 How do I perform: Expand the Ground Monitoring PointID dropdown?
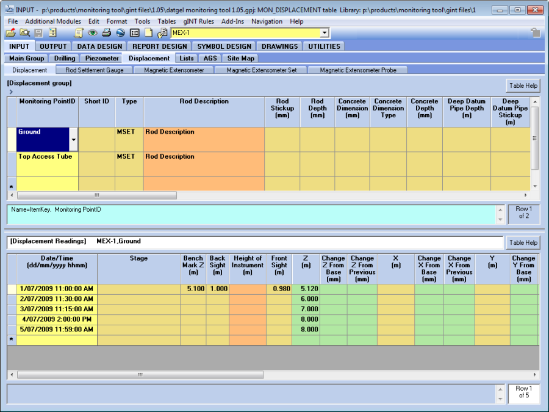(74, 140)
